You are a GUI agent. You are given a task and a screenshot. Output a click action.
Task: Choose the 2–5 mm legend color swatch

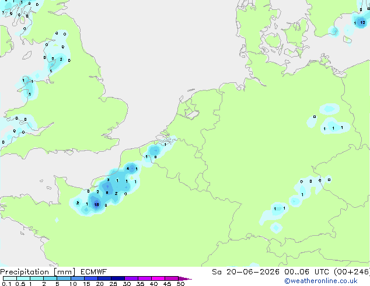[x=50, y=278]
